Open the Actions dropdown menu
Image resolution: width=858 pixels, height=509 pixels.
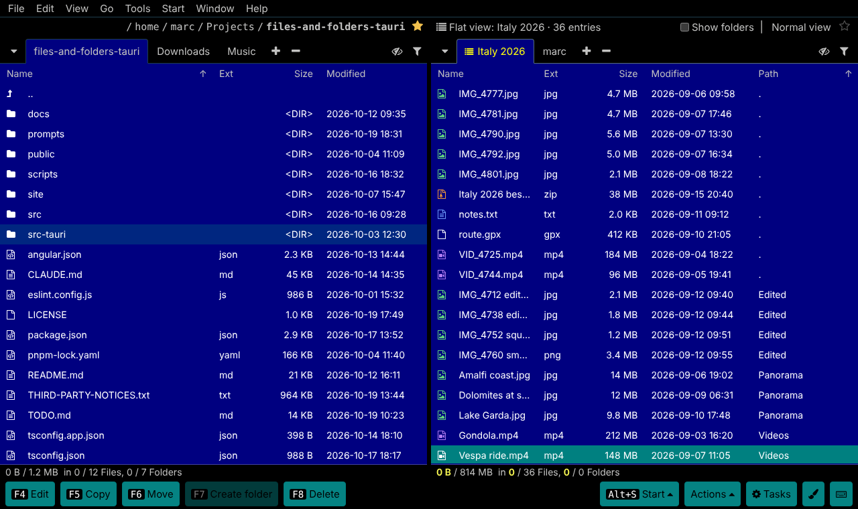[x=712, y=494]
